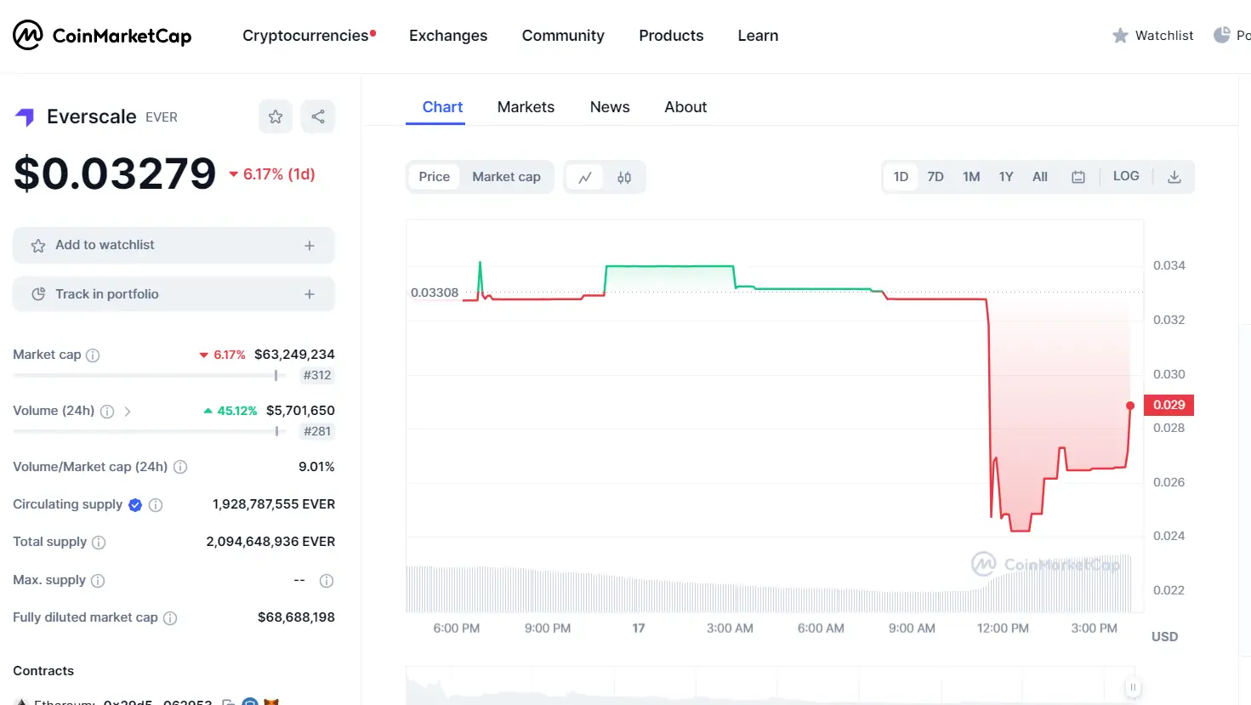Select Market cap chart mode
The image size is (1251, 705).
[x=506, y=177]
